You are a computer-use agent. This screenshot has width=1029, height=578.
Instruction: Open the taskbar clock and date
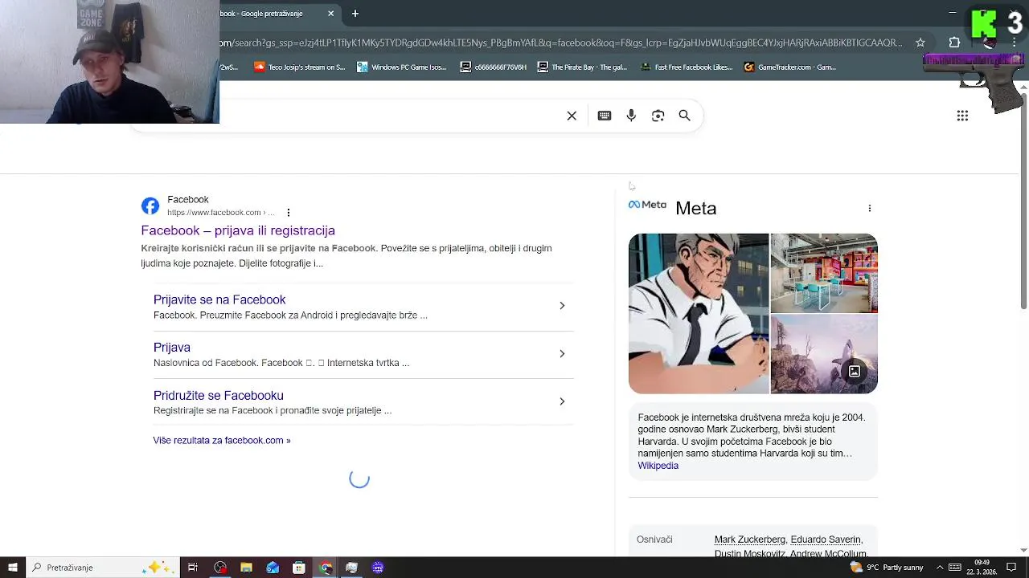[x=982, y=568]
